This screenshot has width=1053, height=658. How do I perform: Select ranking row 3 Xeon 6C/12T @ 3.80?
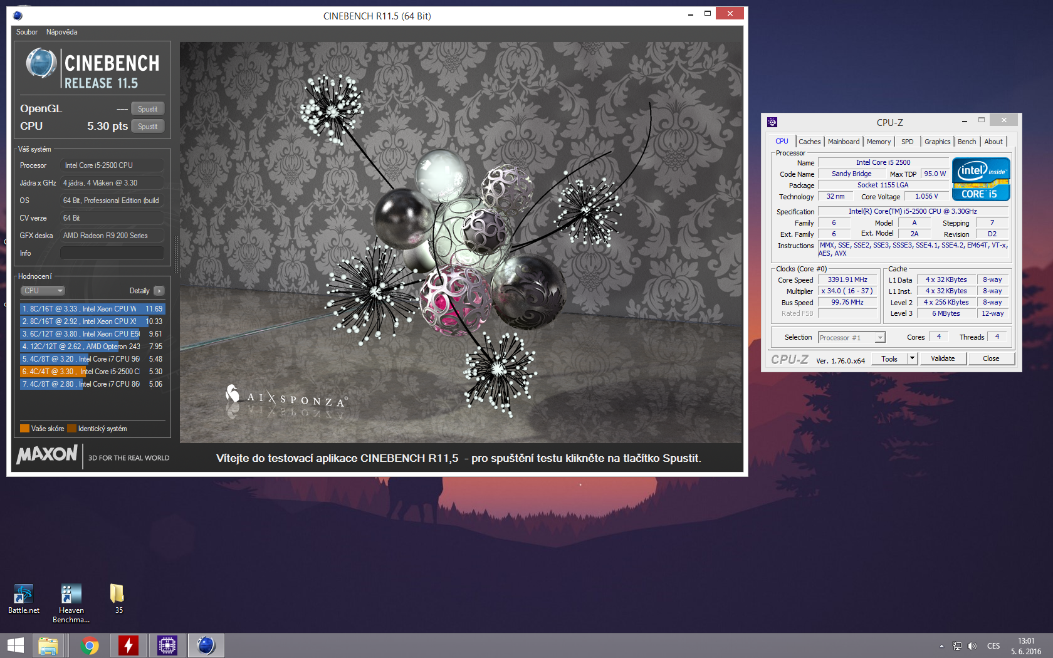tap(93, 334)
